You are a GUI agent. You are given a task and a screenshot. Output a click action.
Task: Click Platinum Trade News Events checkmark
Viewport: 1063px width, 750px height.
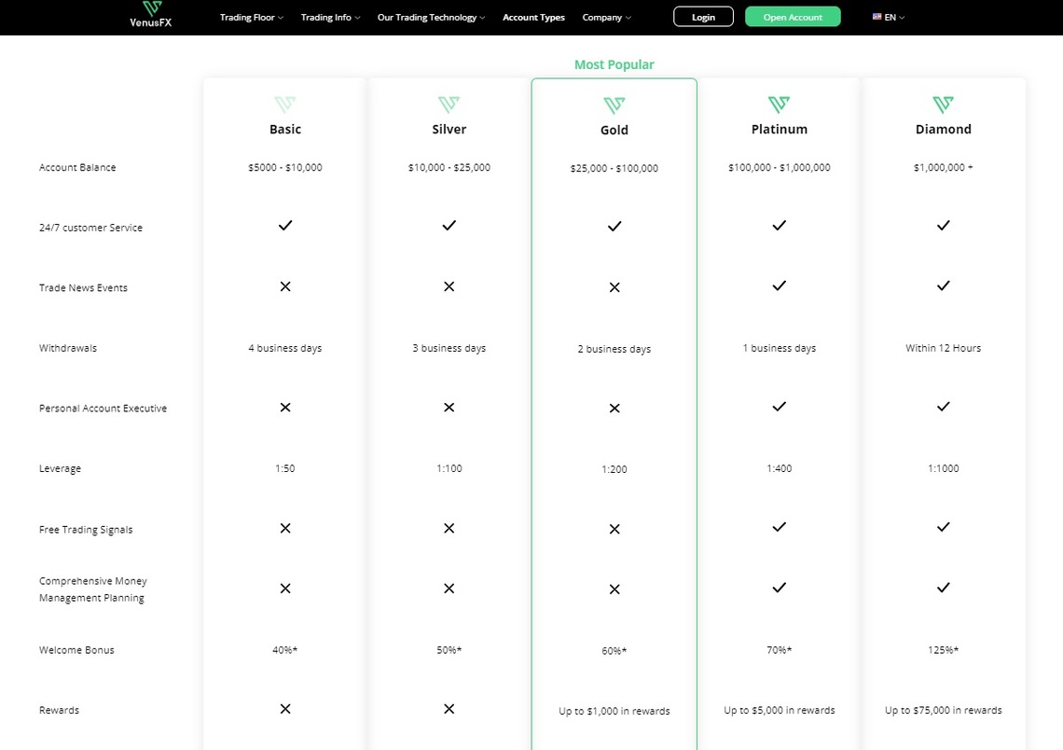(x=779, y=285)
